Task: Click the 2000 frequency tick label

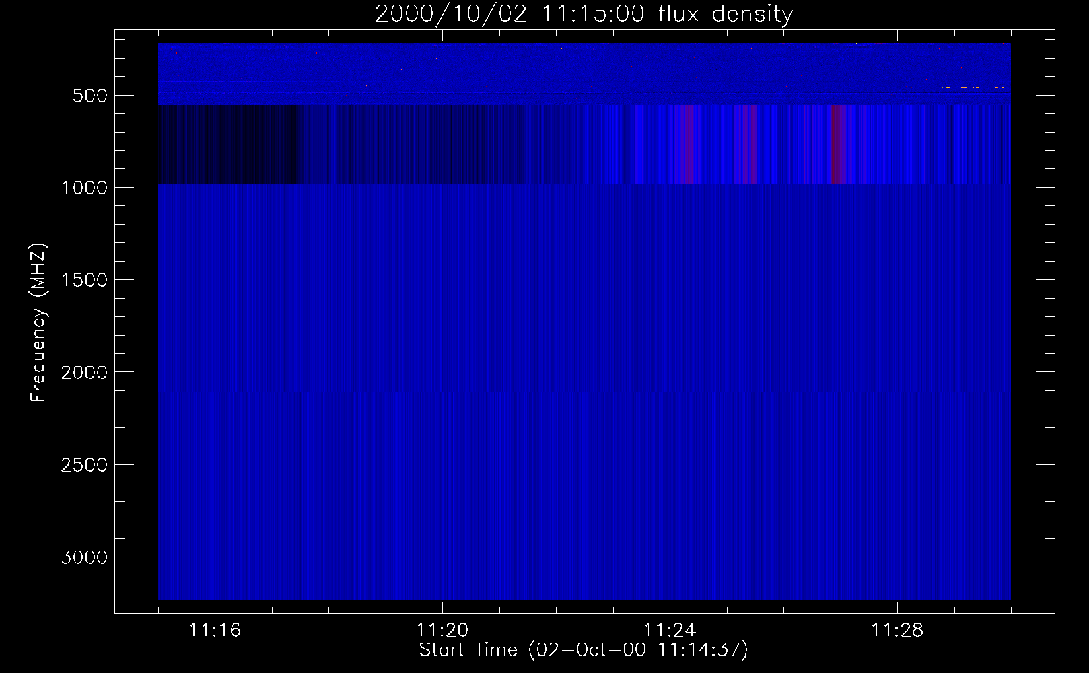Action: coord(84,373)
